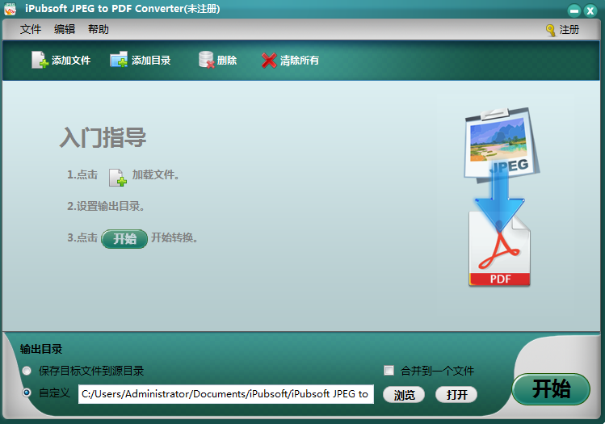The width and height of the screenshot is (605, 424).
Task: Click the 打开 open button
Action: (x=456, y=395)
